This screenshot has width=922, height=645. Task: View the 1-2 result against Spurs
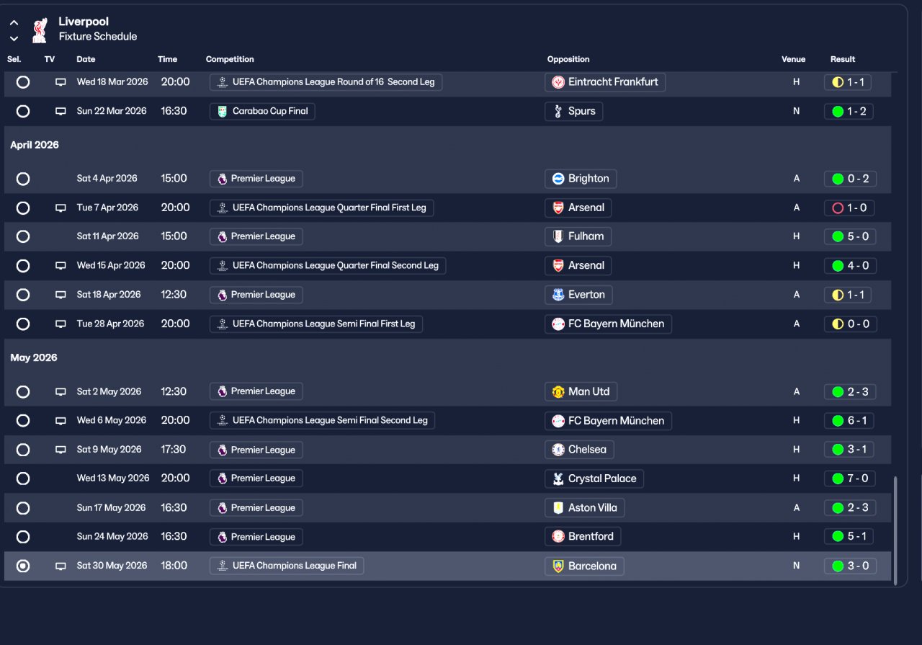[849, 111]
